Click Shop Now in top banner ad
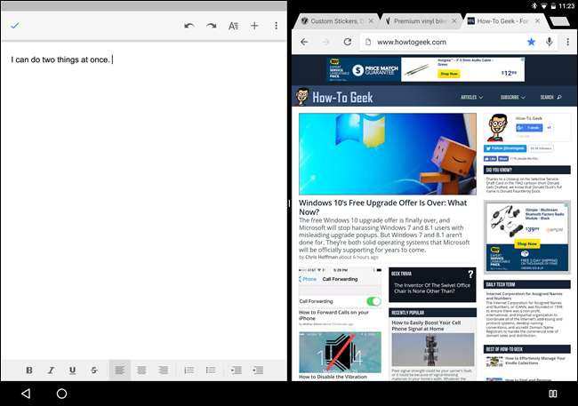The width and height of the screenshot is (578, 406). [x=449, y=74]
